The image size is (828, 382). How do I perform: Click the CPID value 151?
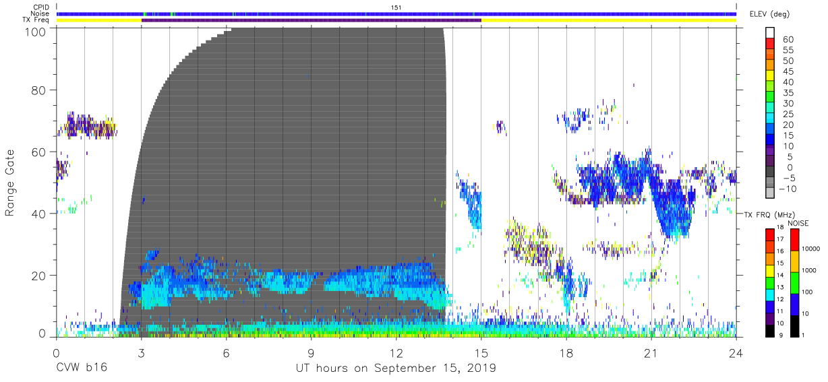tap(396, 7)
